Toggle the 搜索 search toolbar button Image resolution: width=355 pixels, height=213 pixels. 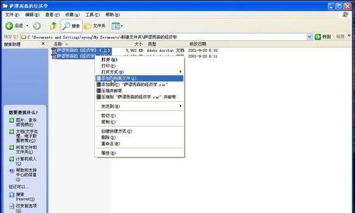(71, 26)
